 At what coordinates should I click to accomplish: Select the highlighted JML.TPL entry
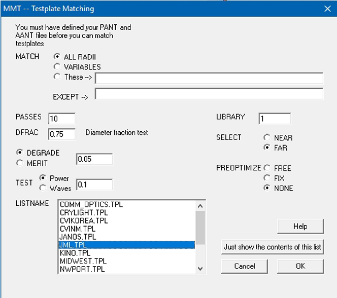click(x=127, y=245)
